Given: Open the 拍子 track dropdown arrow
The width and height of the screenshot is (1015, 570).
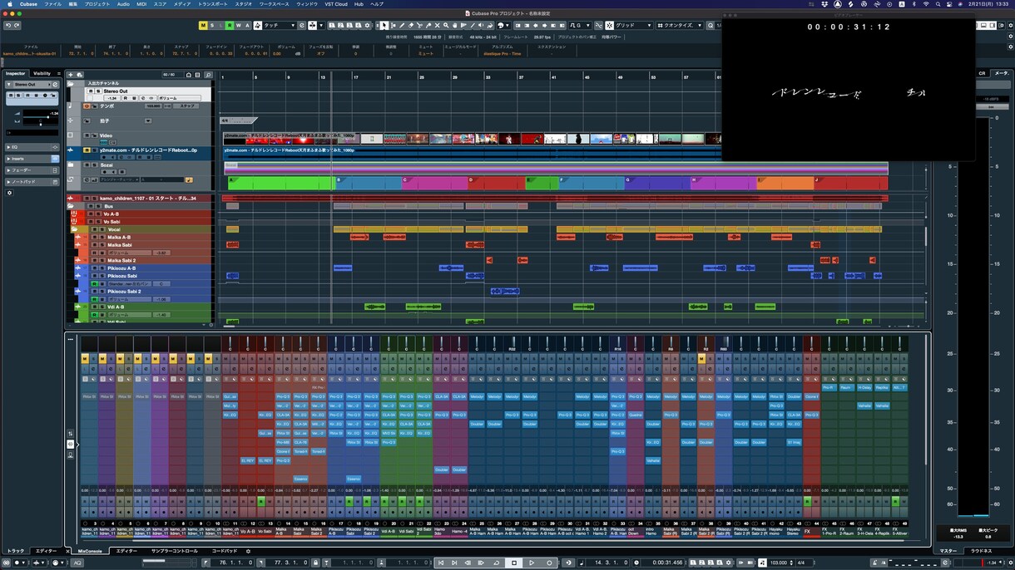Looking at the screenshot, I should [148, 120].
